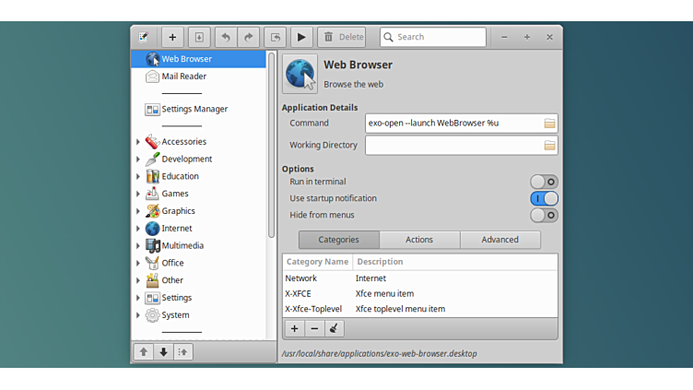
Task: Browse for command using folder icon
Action: pyautogui.click(x=549, y=124)
